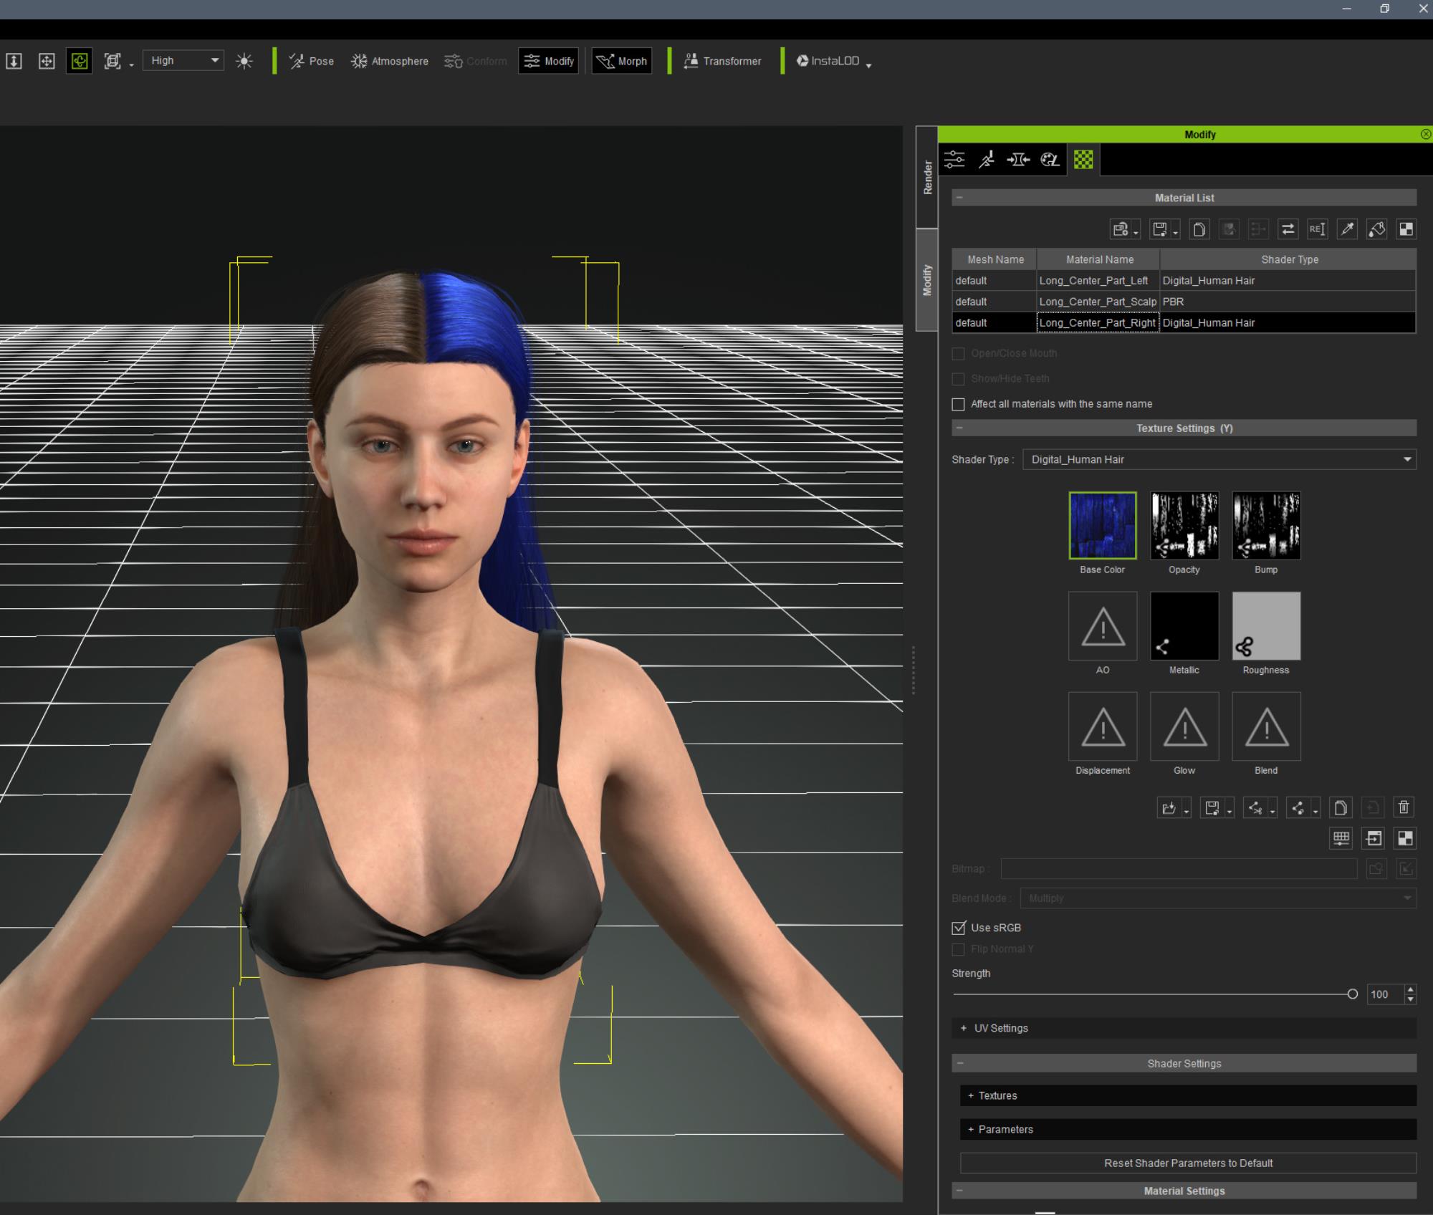The width and height of the screenshot is (1433, 1215).
Task: Enable Affect all materials with same name
Action: coord(958,404)
